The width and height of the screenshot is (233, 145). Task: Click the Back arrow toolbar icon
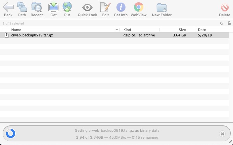[x=8, y=7]
